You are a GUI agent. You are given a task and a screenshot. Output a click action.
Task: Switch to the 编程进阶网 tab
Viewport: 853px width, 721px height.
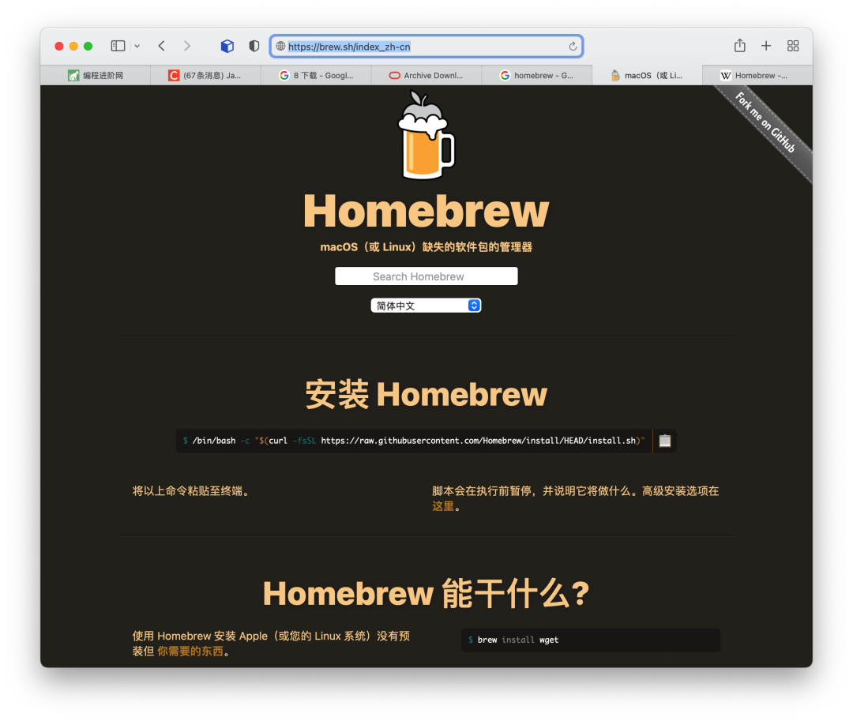coord(96,76)
